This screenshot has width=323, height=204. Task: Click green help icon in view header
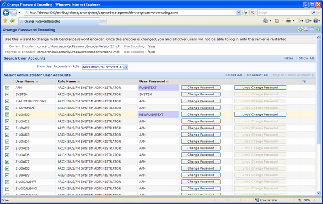[318, 30]
